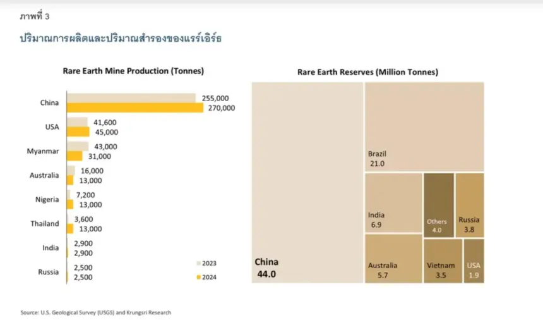Click the Rare Earth Reserves chart title
Image resolution: width=543 pixels, height=320 pixels.
click(367, 72)
